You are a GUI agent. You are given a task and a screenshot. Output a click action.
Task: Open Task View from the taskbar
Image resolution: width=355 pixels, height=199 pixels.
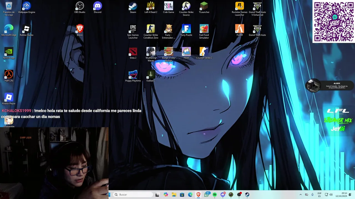tap(157, 195)
